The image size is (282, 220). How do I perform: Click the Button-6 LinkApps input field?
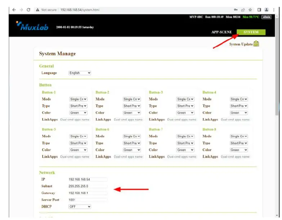(128, 157)
